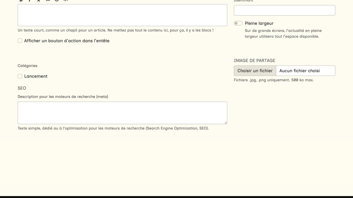This screenshot has height=198, width=353.
Task: Tick the Lancement category checkbox
Action: click(20, 76)
